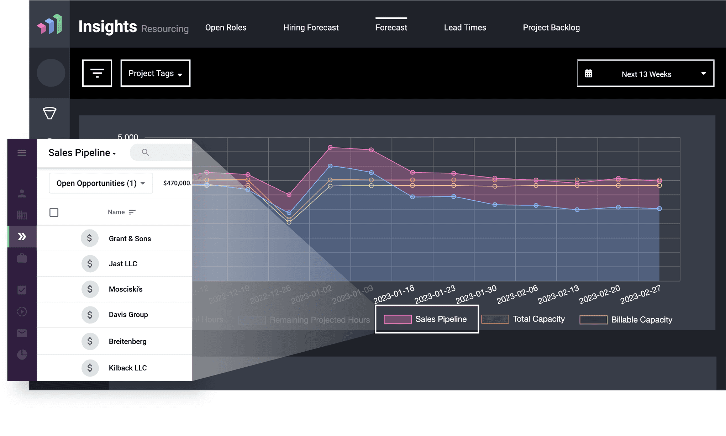
Task: Switch to the Lead Times tab
Action: [465, 27]
